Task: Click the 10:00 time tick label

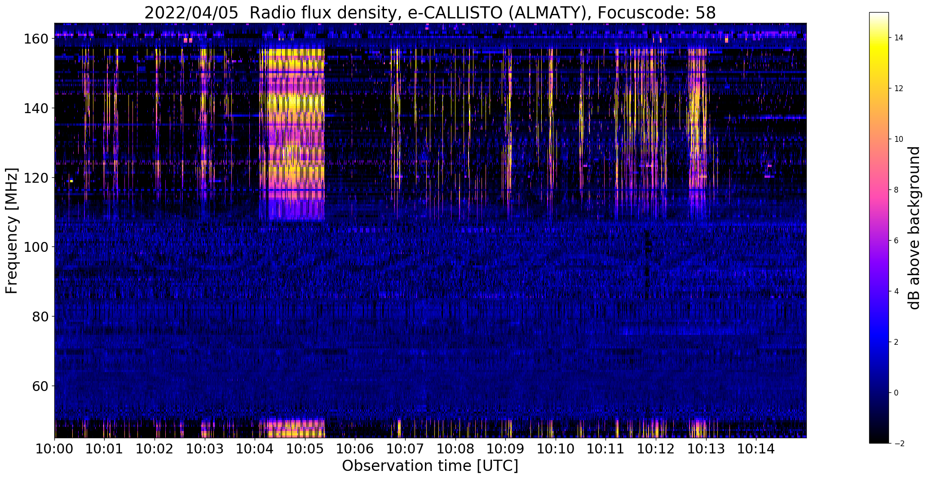Action: point(55,448)
